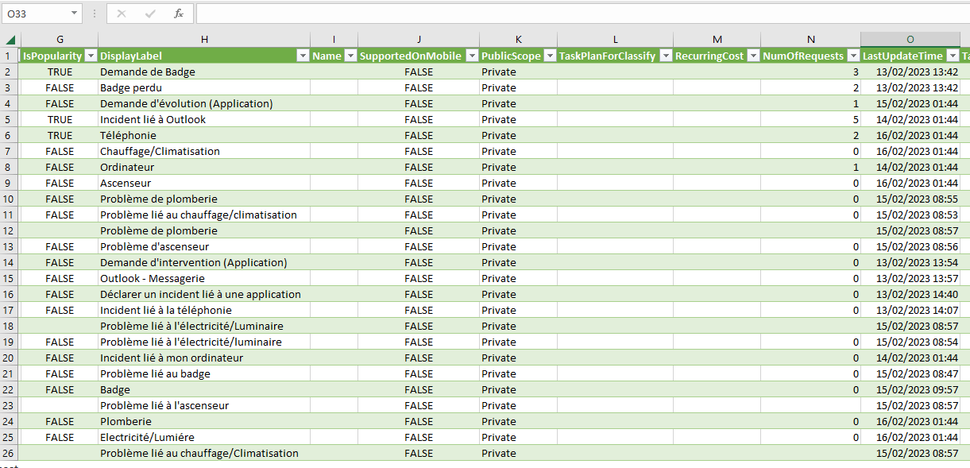Open the TaskPlanForClassify filter dropdown
Image resolution: width=970 pixels, height=468 pixels.
pyautogui.click(x=665, y=56)
